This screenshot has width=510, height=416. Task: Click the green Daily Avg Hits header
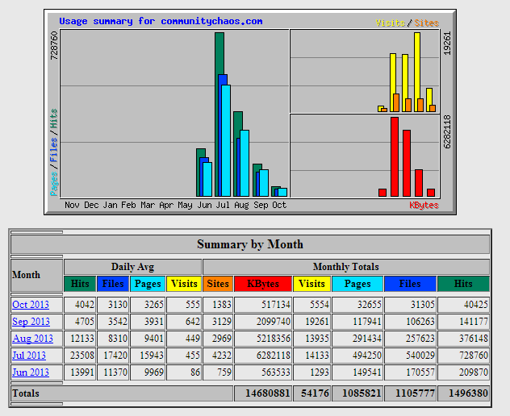(80, 284)
